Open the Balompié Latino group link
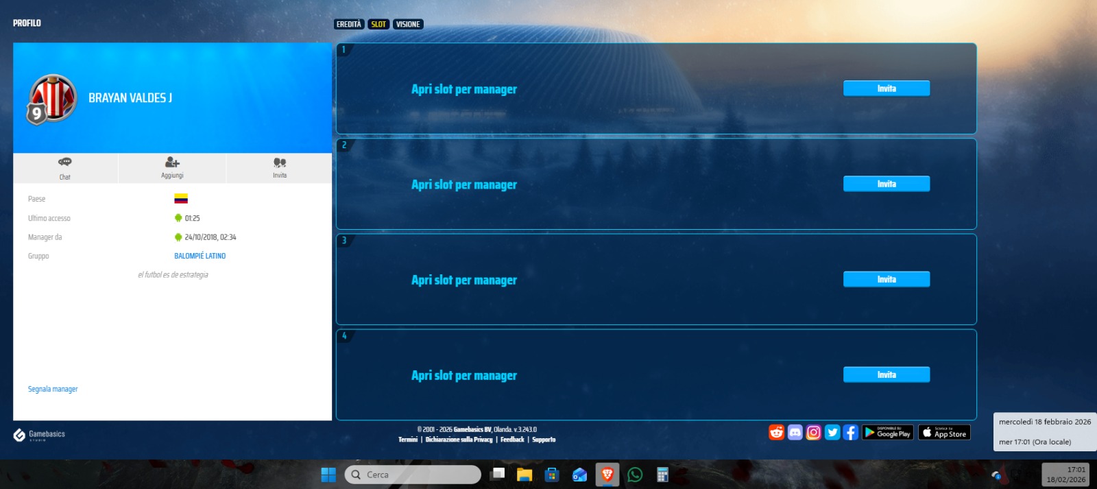This screenshot has height=489, width=1097. (x=200, y=256)
